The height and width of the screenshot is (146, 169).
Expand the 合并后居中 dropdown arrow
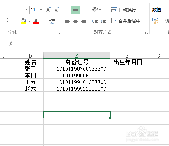click(145, 21)
